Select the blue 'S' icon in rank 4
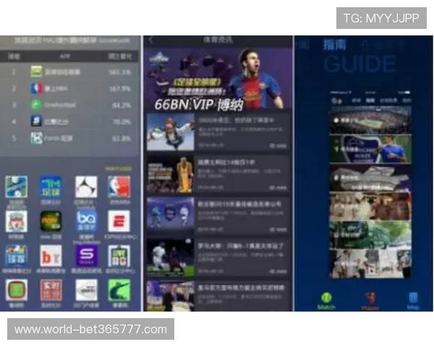This screenshot has height=347, width=434. (36, 121)
